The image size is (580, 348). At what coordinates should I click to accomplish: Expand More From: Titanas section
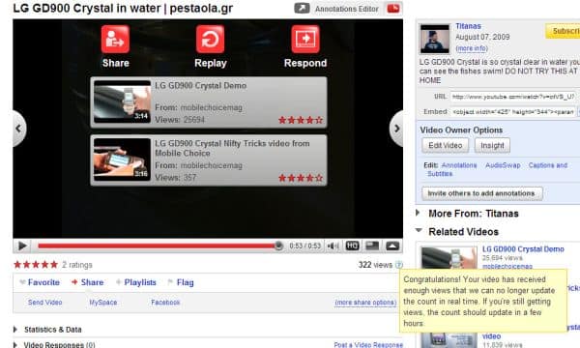[468, 214]
